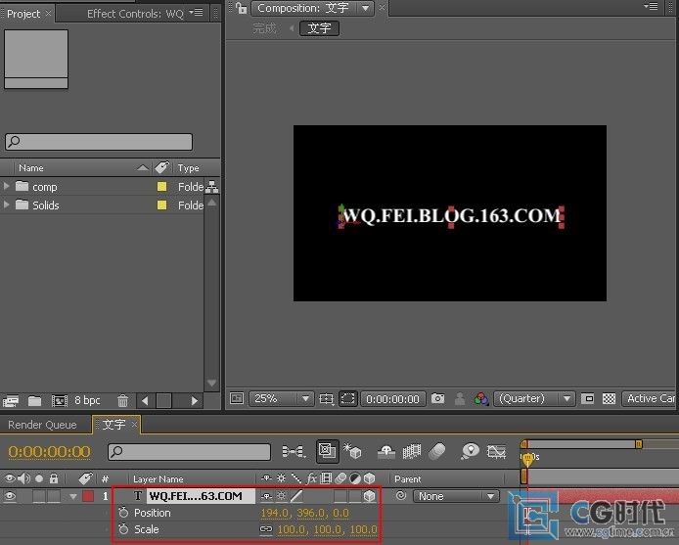Open the Parent None dropdown

[x=456, y=496]
